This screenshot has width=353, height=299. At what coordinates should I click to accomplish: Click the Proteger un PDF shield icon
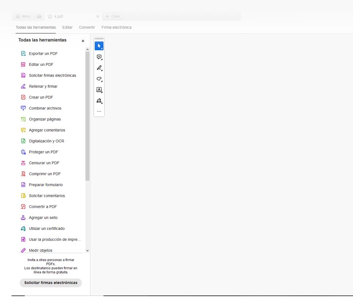coord(23,152)
